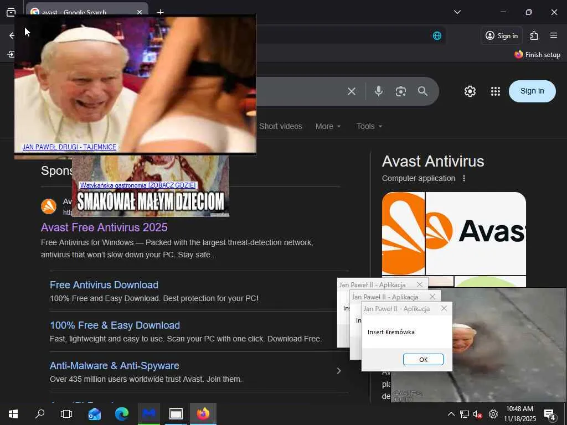This screenshot has height=425, width=567.
Task: Open a new tab with plus button
Action: (160, 12)
